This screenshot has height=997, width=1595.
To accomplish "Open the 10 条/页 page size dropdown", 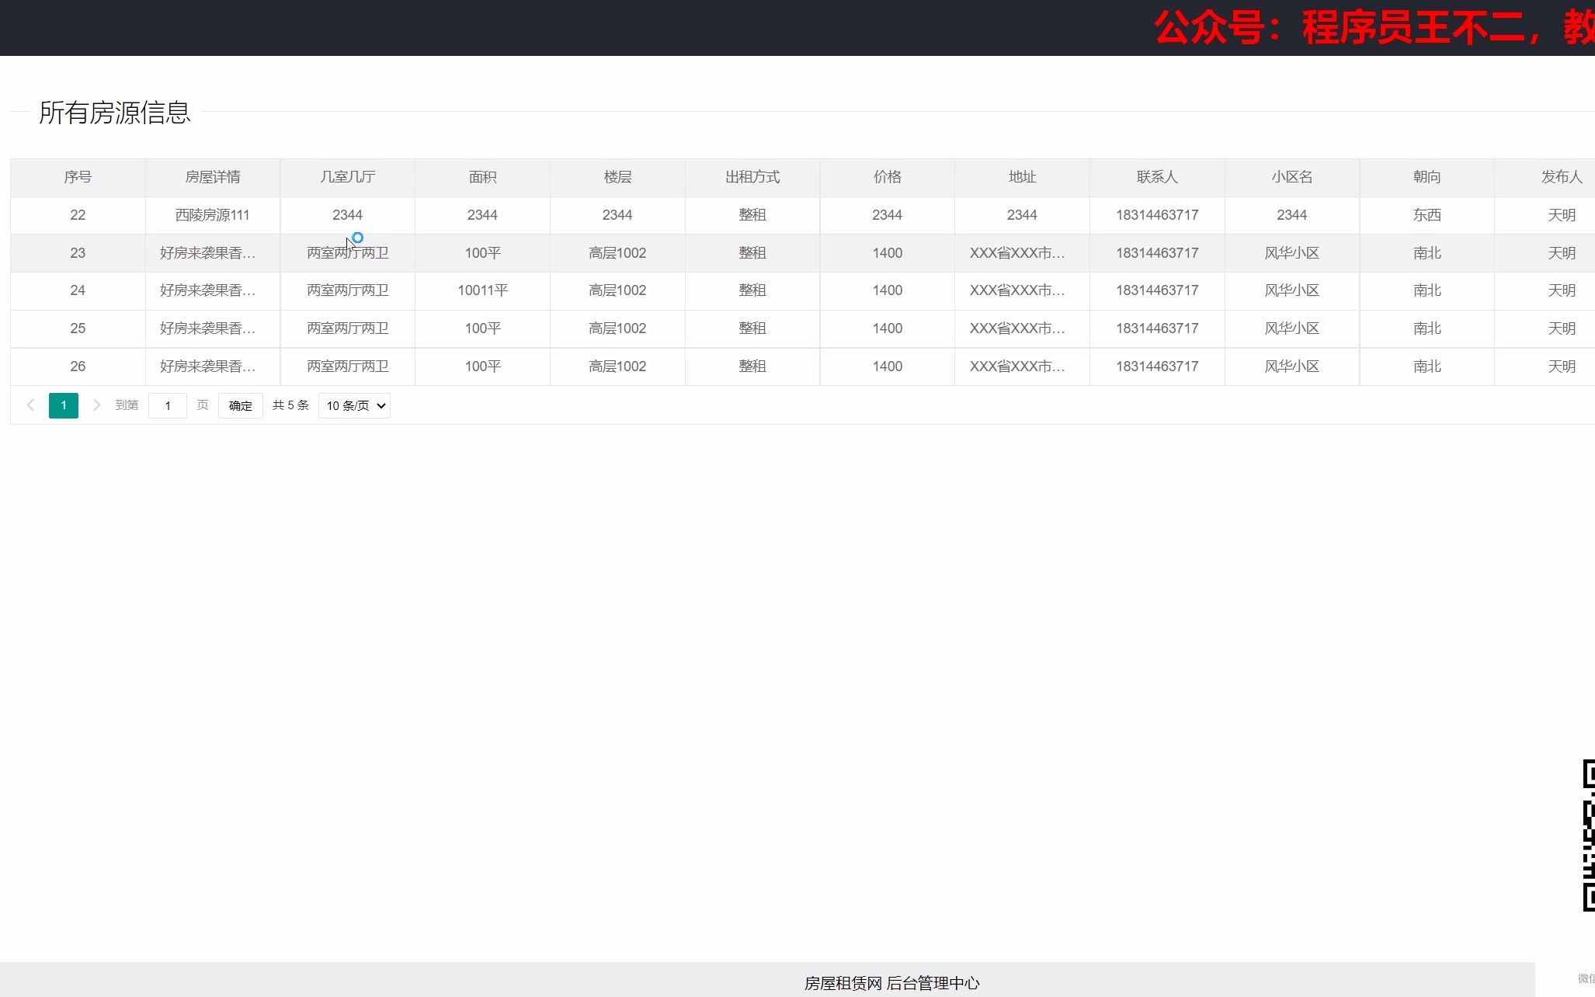I will click(x=354, y=405).
